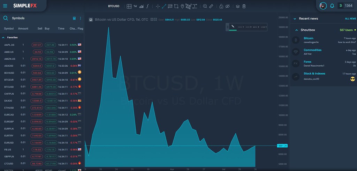Select the pencil line color swatch

pyautogui.click(x=233, y=27)
